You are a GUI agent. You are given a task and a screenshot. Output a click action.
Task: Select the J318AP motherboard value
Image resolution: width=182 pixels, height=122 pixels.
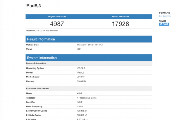click(x=81, y=77)
